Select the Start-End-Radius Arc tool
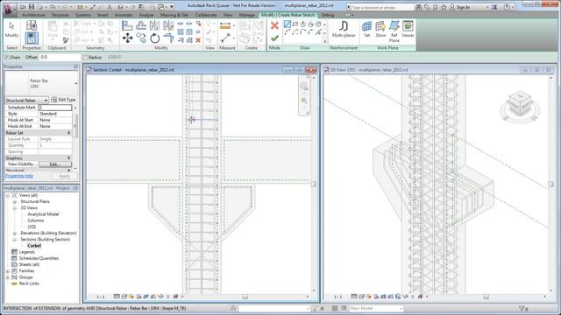Viewport: 561px width, 315px height. point(287,32)
